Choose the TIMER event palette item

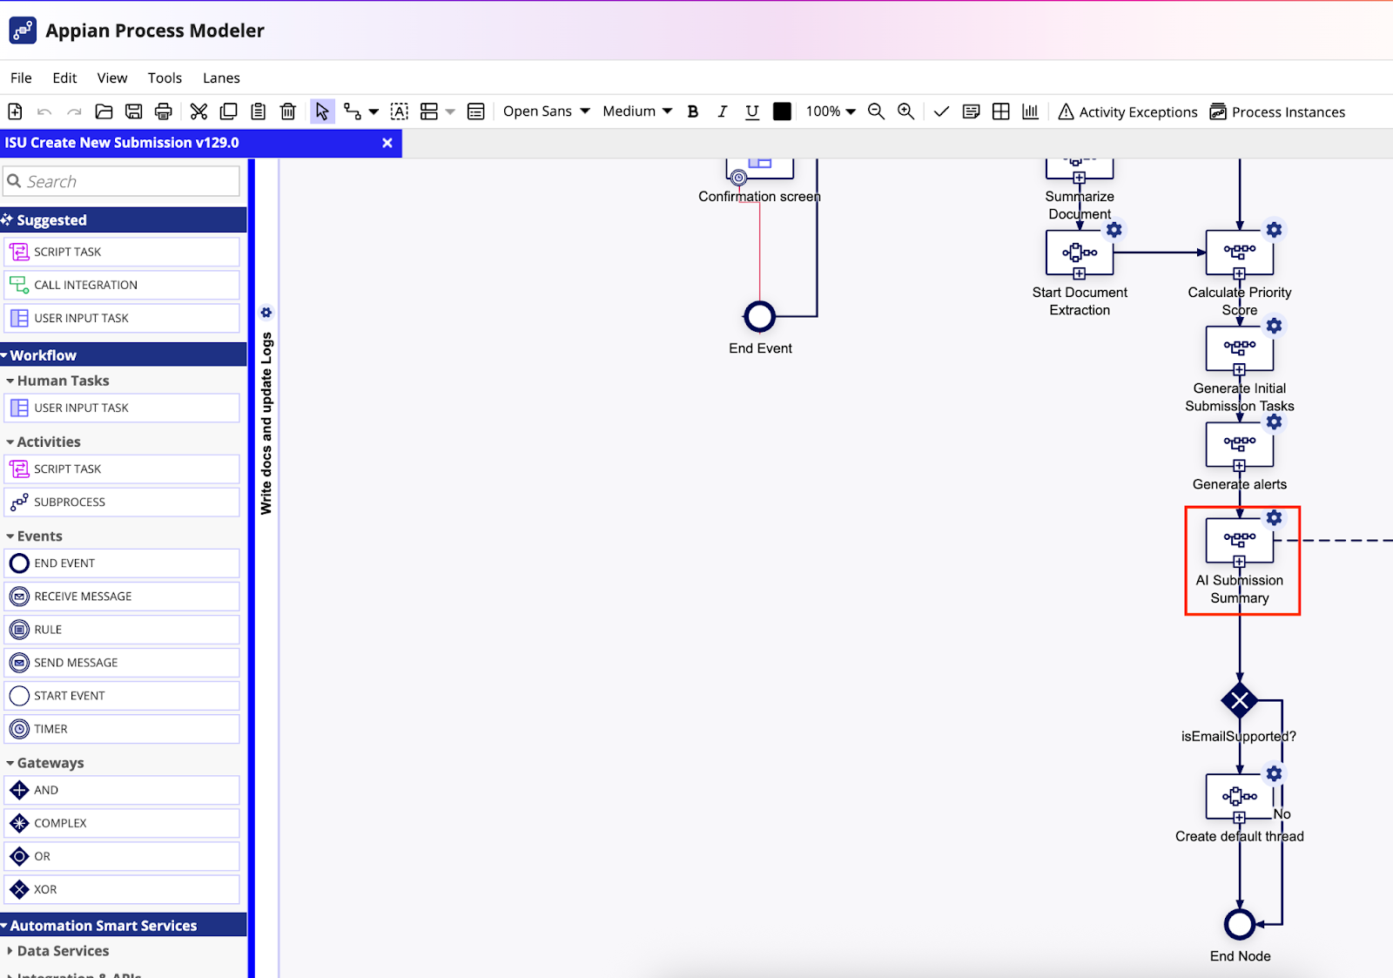(x=122, y=729)
